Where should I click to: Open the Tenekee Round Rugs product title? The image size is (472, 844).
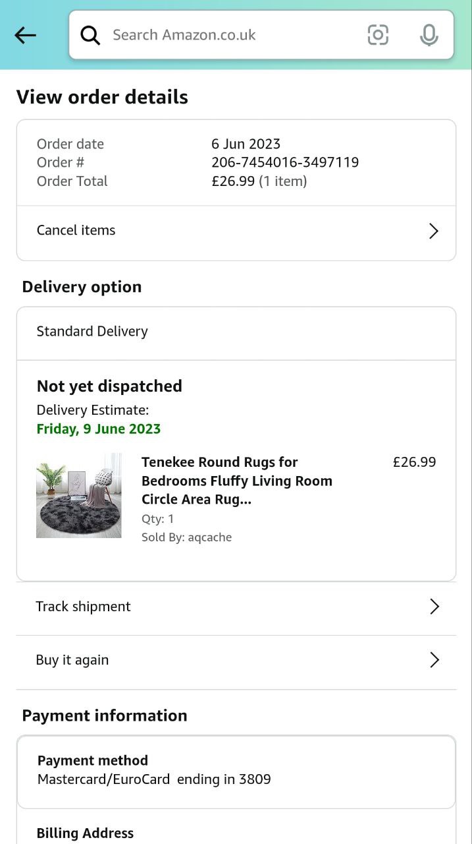[x=237, y=481]
